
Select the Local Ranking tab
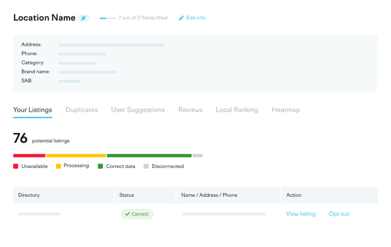click(x=237, y=110)
